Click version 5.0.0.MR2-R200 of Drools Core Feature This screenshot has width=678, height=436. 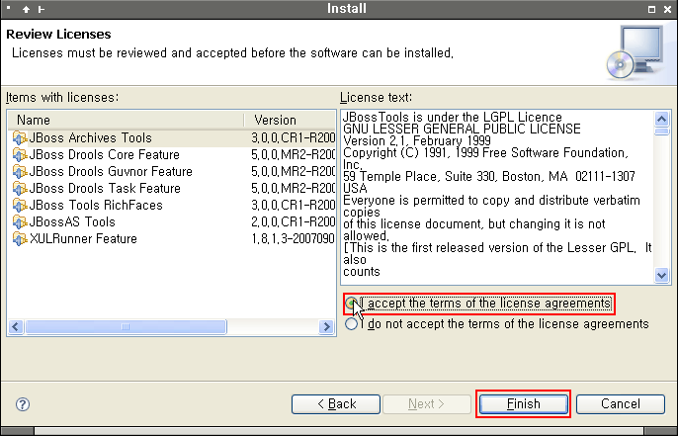294,155
